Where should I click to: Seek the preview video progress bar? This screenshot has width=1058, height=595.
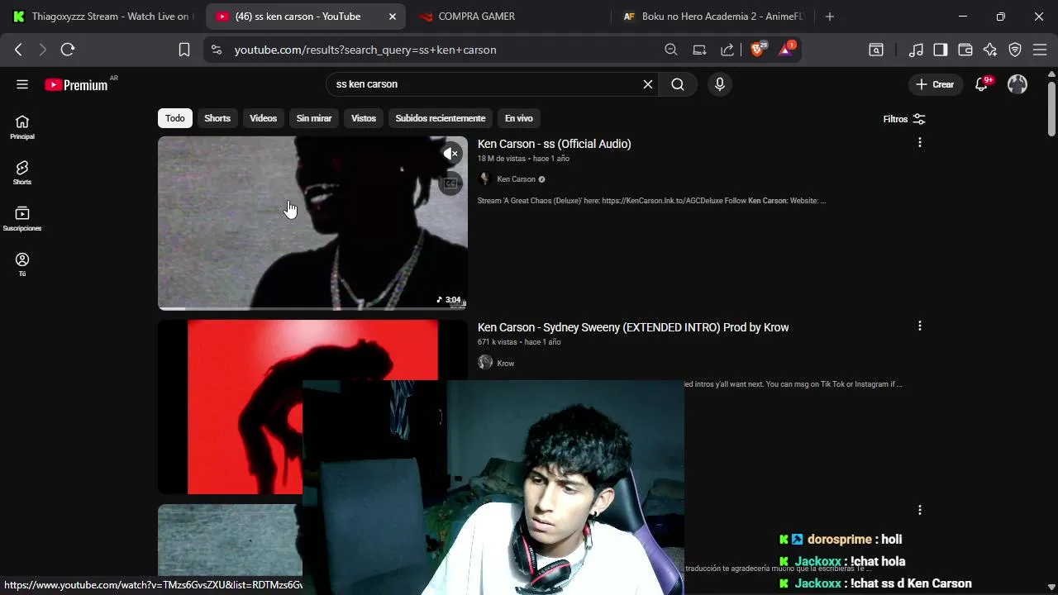pyautogui.click(x=312, y=309)
